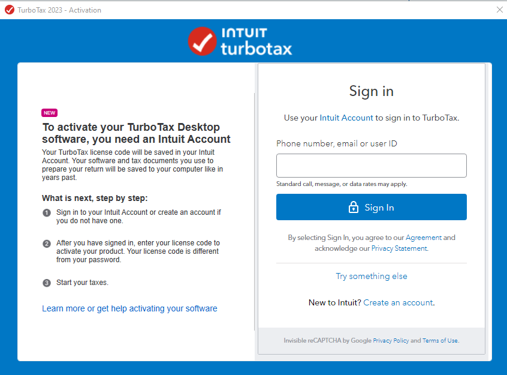Open the Intuit Account link

346,118
